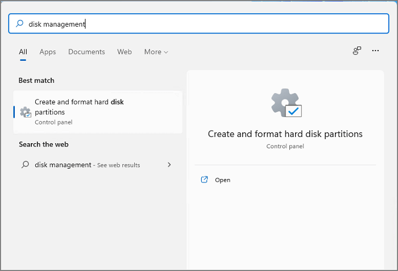The image size is (398, 271).
Task: Switch to the All tab
Action: (x=23, y=52)
